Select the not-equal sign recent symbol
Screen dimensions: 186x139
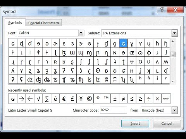click(123, 98)
